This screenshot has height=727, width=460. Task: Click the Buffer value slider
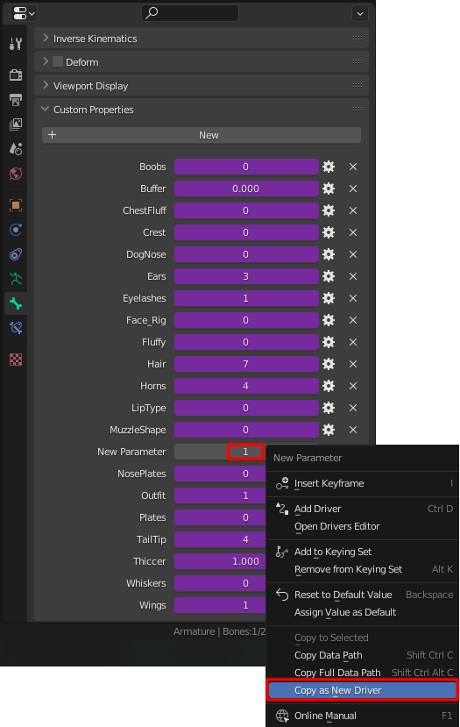point(246,189)
